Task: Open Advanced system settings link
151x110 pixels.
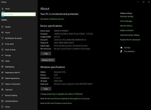Action: coord(130,35)
